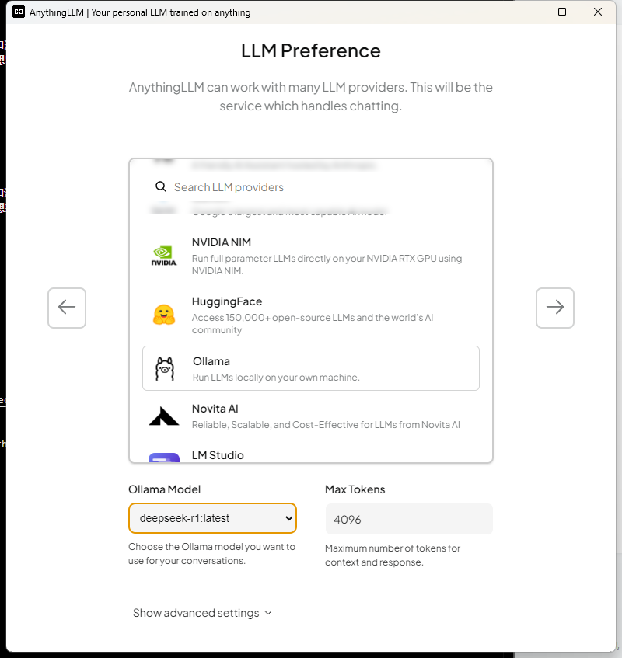Click the LM Studio purple icon

tap(164, 458)
